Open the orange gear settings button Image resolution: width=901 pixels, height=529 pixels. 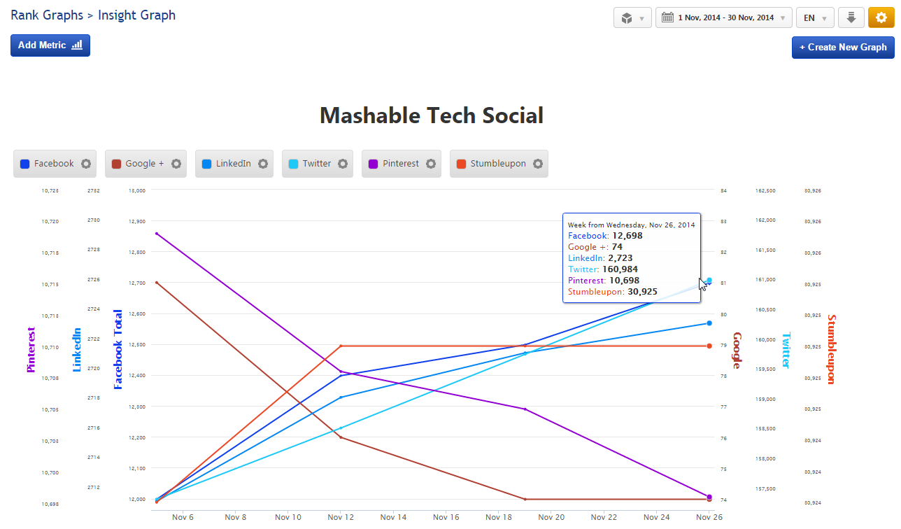coord(881,17)
